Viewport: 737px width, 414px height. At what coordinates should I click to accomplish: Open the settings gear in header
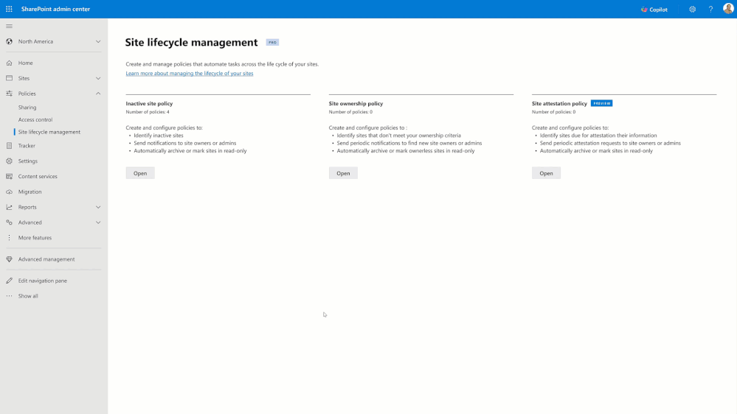692,10
